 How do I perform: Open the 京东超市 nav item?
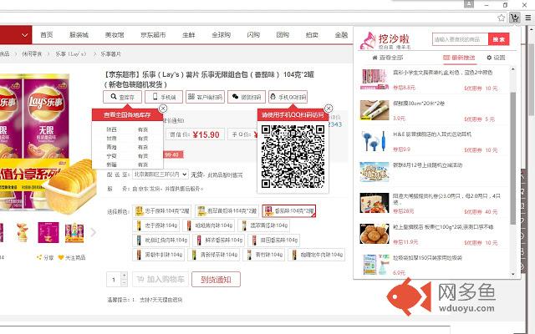pos(153,35)
